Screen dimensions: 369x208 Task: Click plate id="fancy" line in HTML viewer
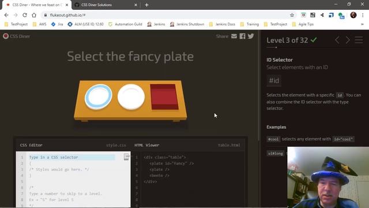(172, 164)
